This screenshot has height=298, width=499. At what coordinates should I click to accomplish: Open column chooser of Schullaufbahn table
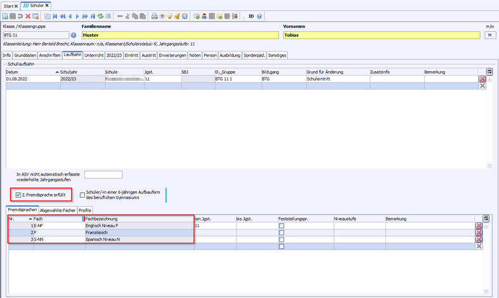point(489,72)
